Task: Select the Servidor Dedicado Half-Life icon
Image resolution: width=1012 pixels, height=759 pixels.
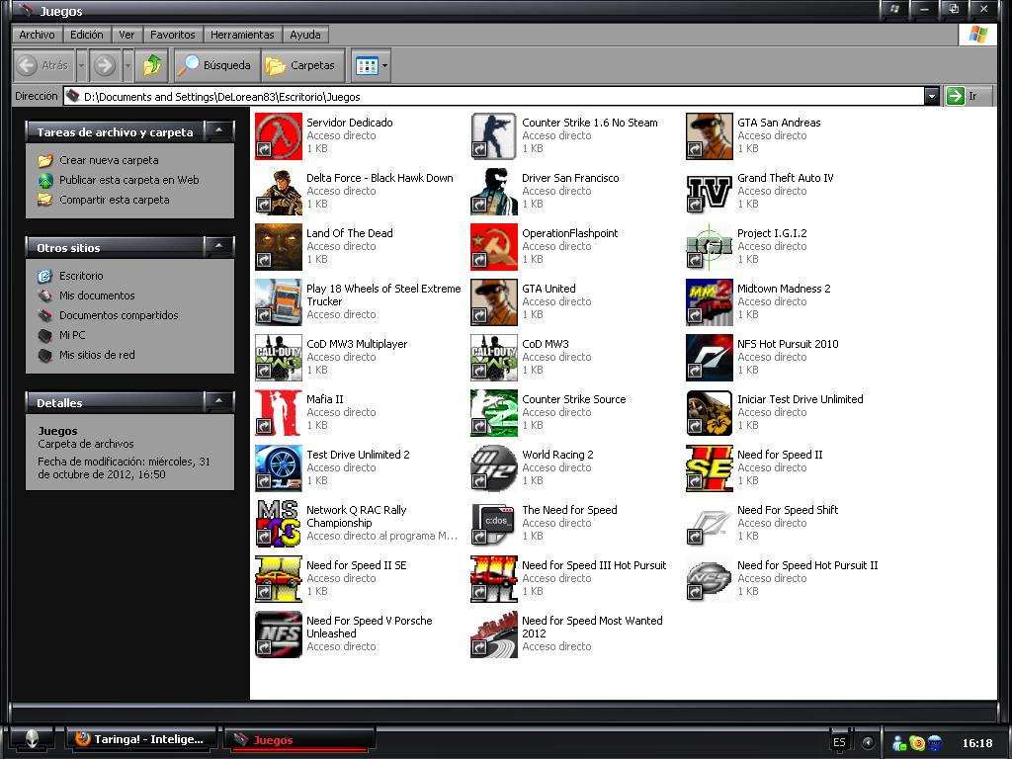Action: click(x=278, y=136)
